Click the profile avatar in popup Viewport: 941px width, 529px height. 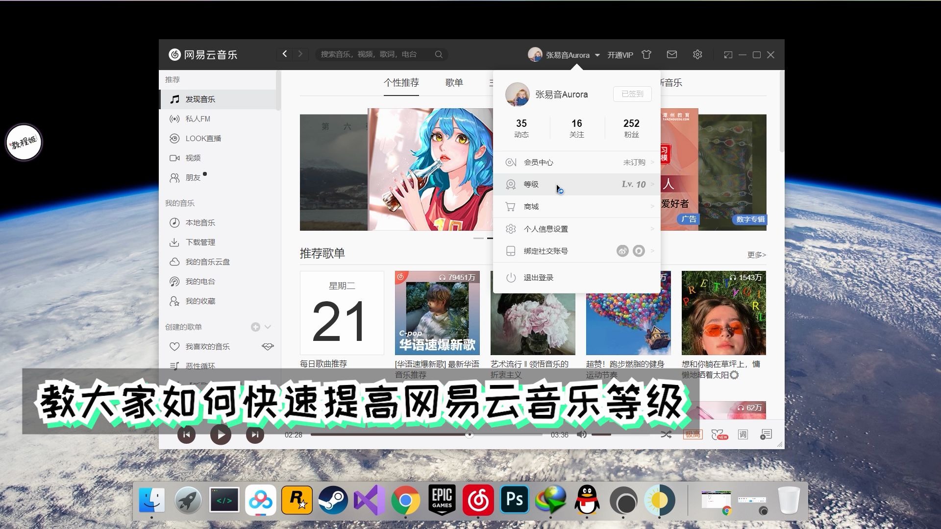517,94
